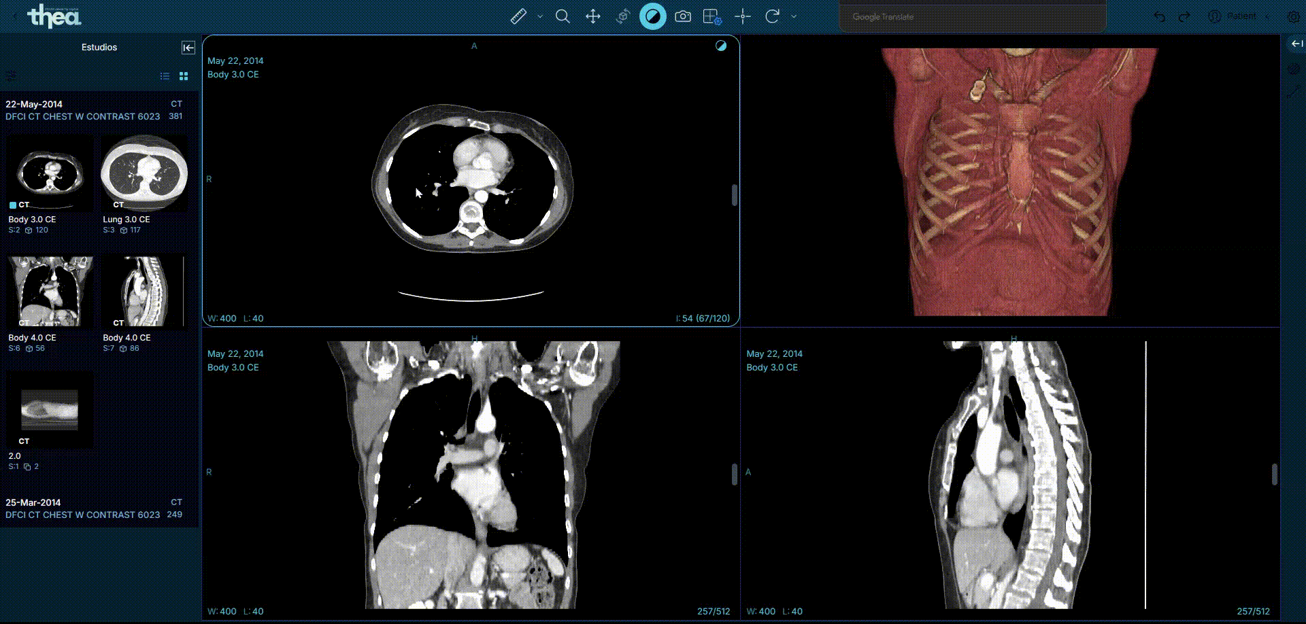Toggle invert icon in axial viewport corner
1306x624 pixels.
click(721, 46)
